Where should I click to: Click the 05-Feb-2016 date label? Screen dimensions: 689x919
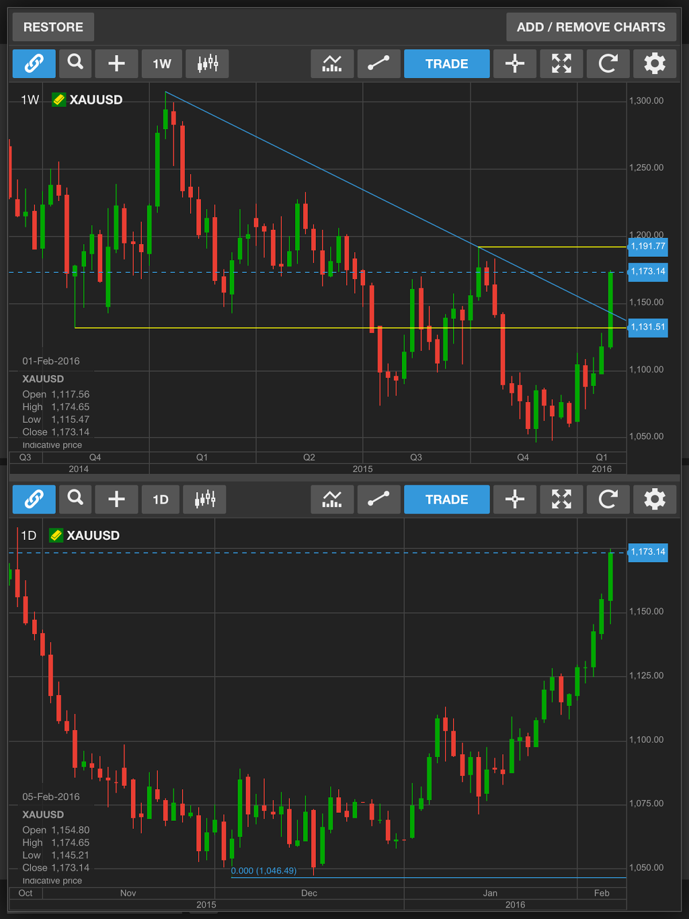[51, 797]
